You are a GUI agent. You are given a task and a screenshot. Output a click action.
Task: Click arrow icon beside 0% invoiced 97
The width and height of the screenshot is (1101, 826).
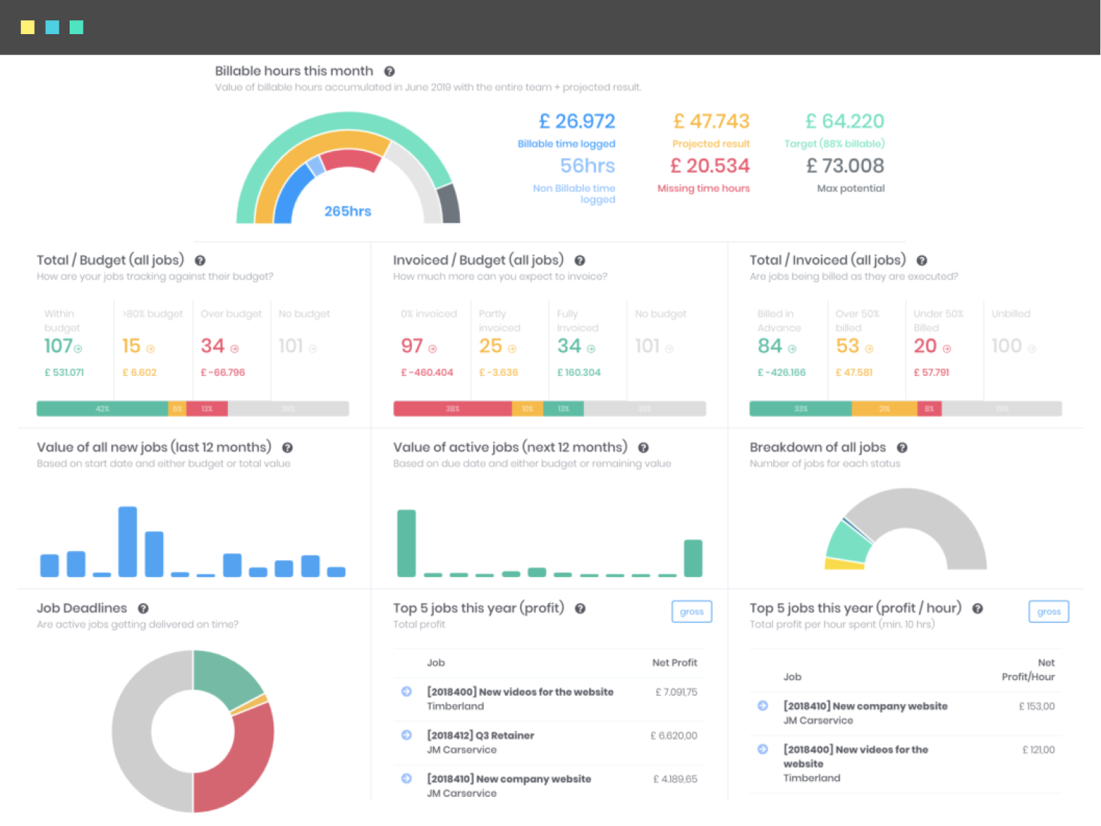pos(433,349)
